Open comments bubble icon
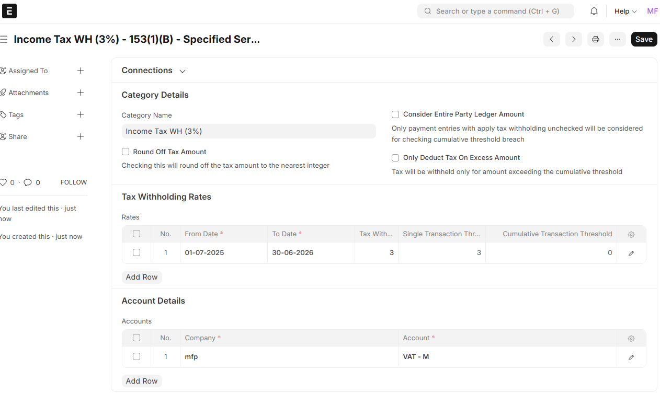Image resolution: width=660 pixels, height=393 pixels. [28, 182]
